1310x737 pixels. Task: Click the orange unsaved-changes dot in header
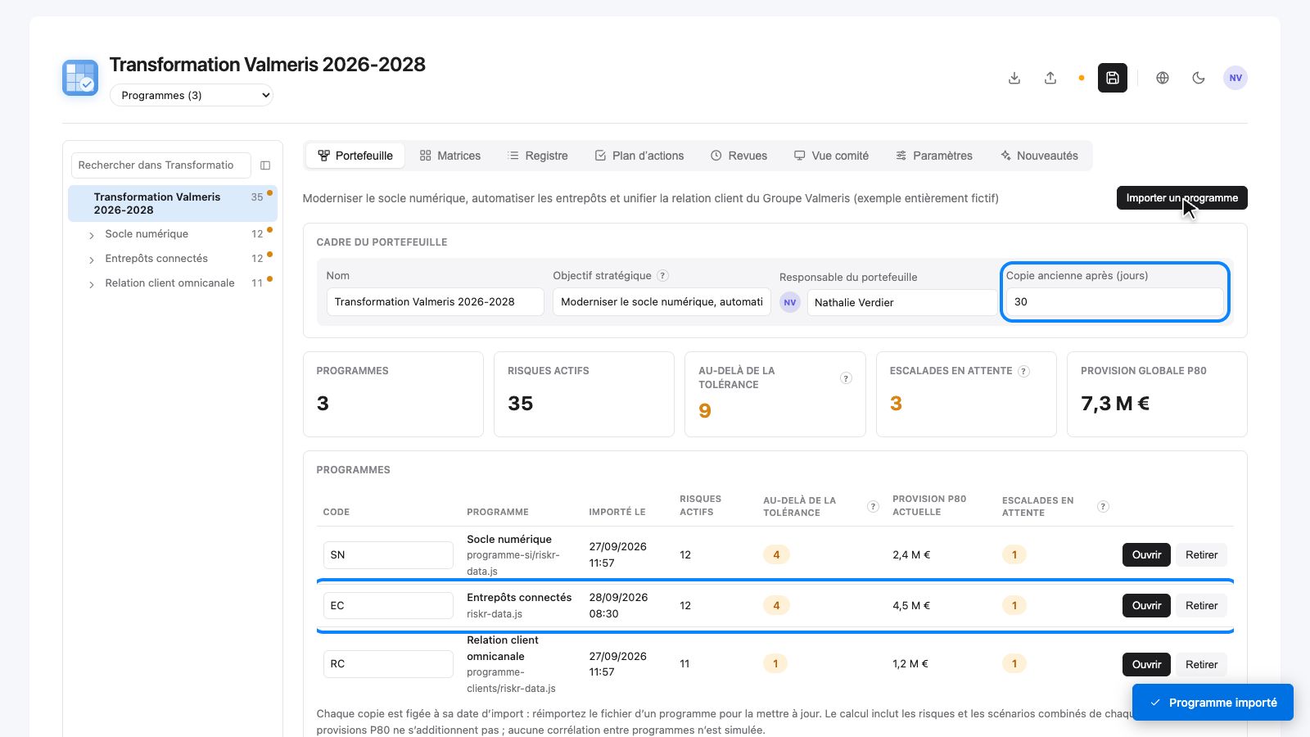pyautogui.click(x=1082, y=78)
